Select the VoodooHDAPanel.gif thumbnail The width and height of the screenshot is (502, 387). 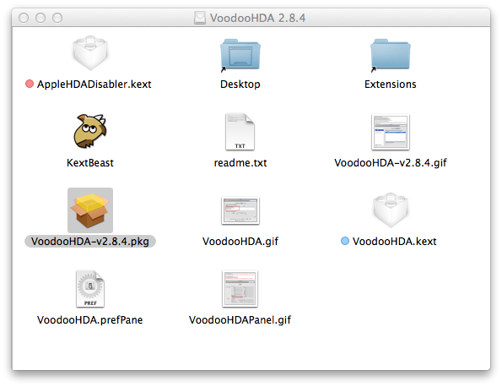[240, 289]
